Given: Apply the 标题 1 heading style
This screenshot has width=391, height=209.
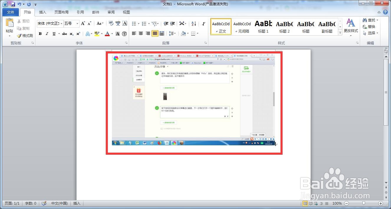Looking at the screenshot, I should 263,26.
